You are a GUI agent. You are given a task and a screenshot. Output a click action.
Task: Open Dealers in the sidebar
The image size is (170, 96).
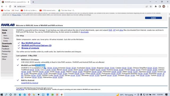coord(5,46)
